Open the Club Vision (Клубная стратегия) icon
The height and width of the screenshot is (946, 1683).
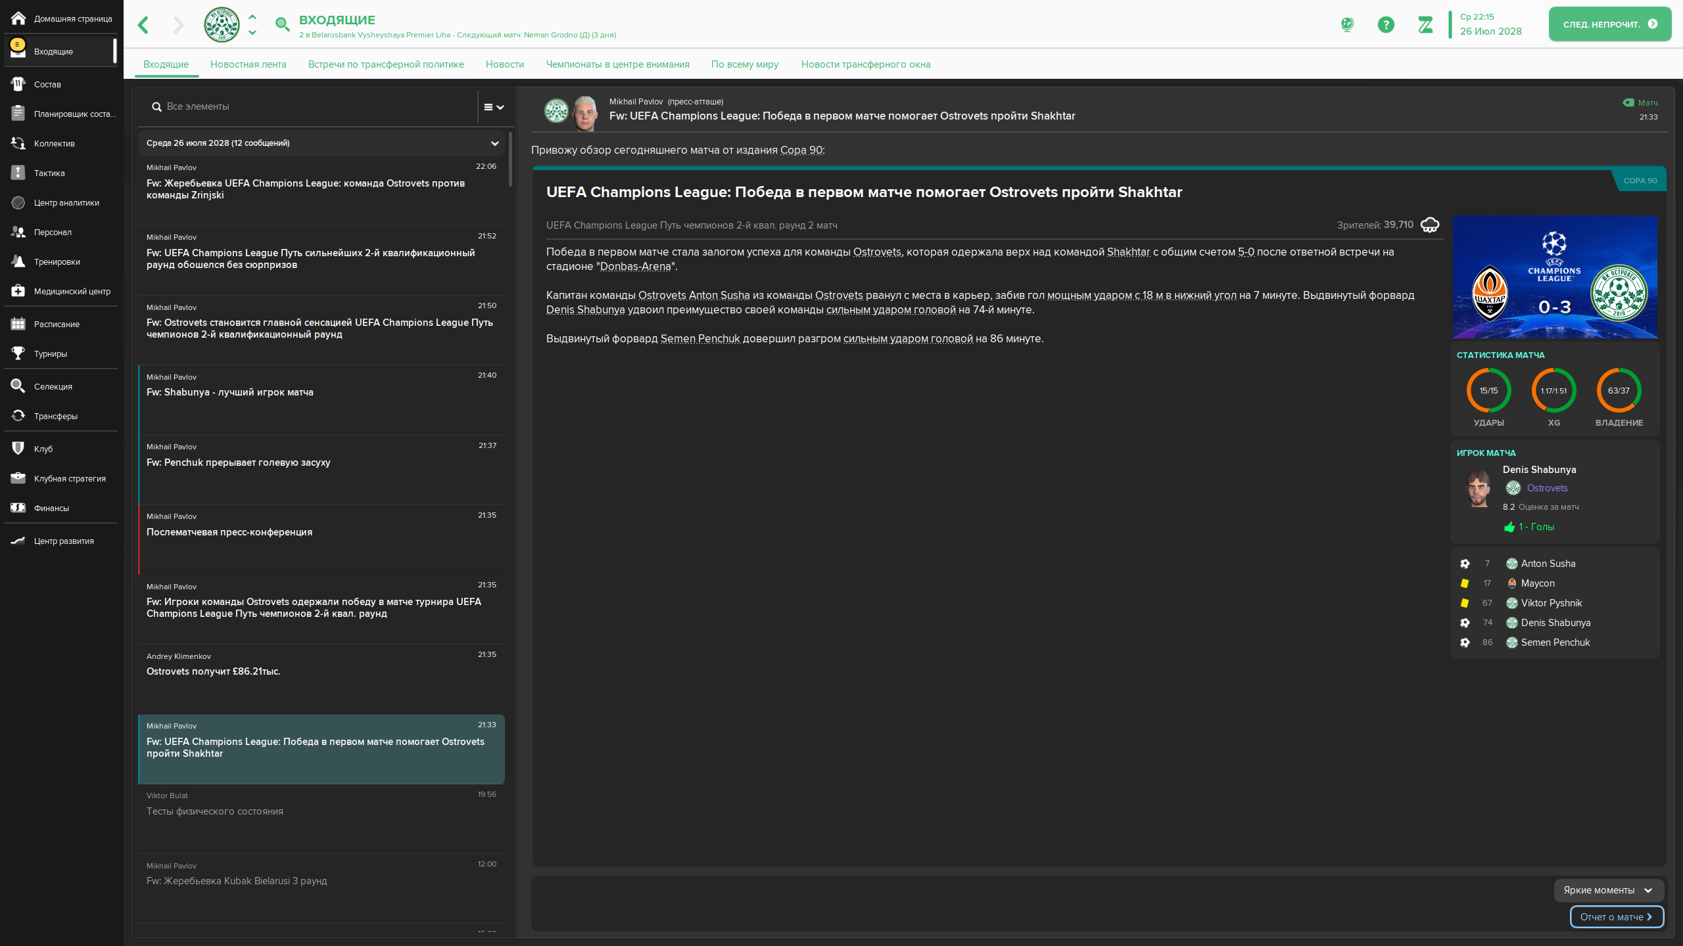18,478
